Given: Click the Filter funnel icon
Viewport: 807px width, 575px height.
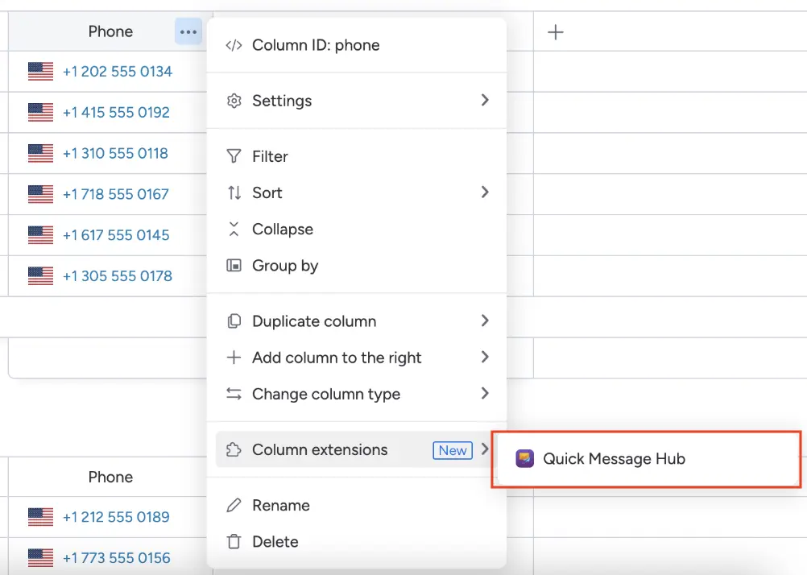Looking at the screenshot, I should (234, 156).
